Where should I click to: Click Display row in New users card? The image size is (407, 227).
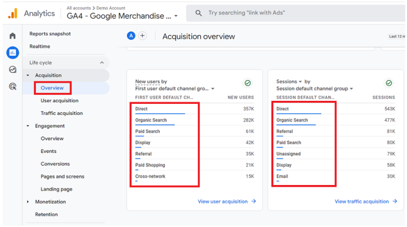[195, 143]
